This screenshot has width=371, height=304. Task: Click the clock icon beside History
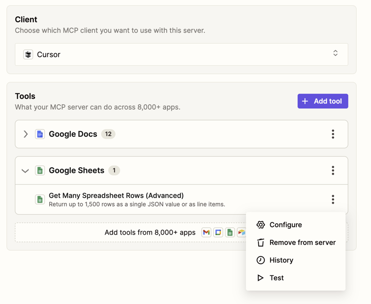[260, 260]
